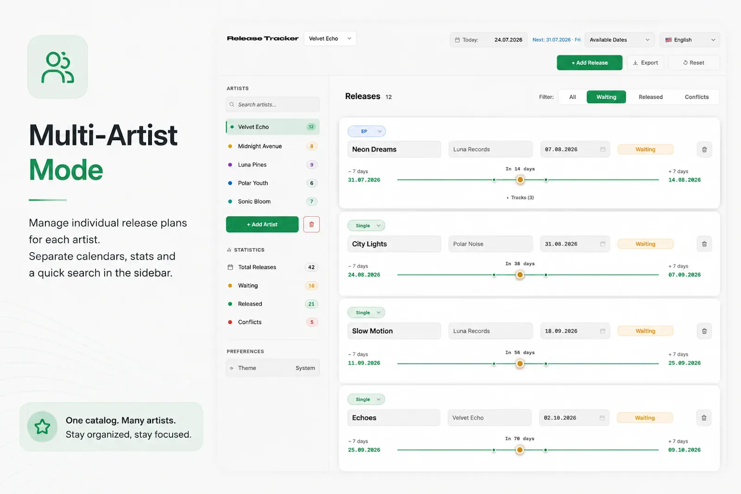Viewport: 741px width, 494px height.
Task: Select Midnight Avenue in the artists list
Action: pyautogui.click(x=273, y=146)
